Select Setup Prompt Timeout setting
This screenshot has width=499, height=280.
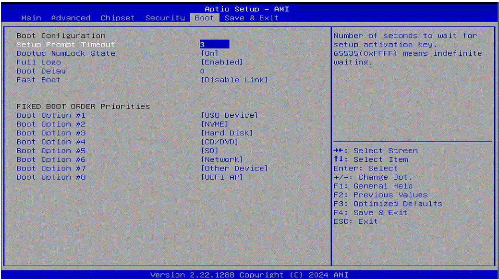[66, 45]
